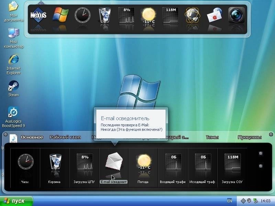Viewport: 275px width, 206px height.
Task: Click the top-left corner knob of the shelf
Action: [5, 134]
